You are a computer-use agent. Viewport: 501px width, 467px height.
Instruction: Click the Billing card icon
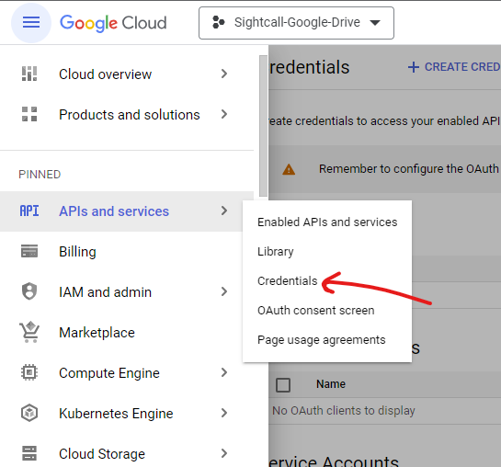(29, 251)
